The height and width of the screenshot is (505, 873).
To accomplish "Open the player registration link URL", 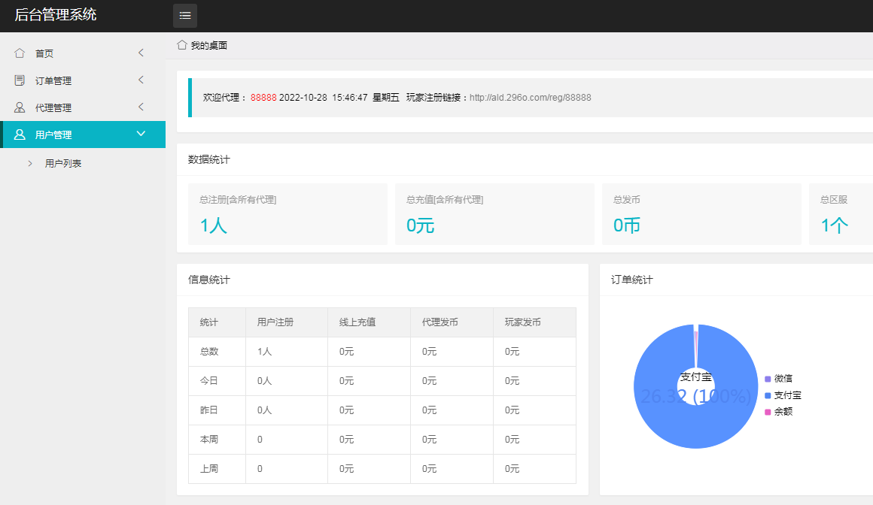I will [x=530, y=98].
